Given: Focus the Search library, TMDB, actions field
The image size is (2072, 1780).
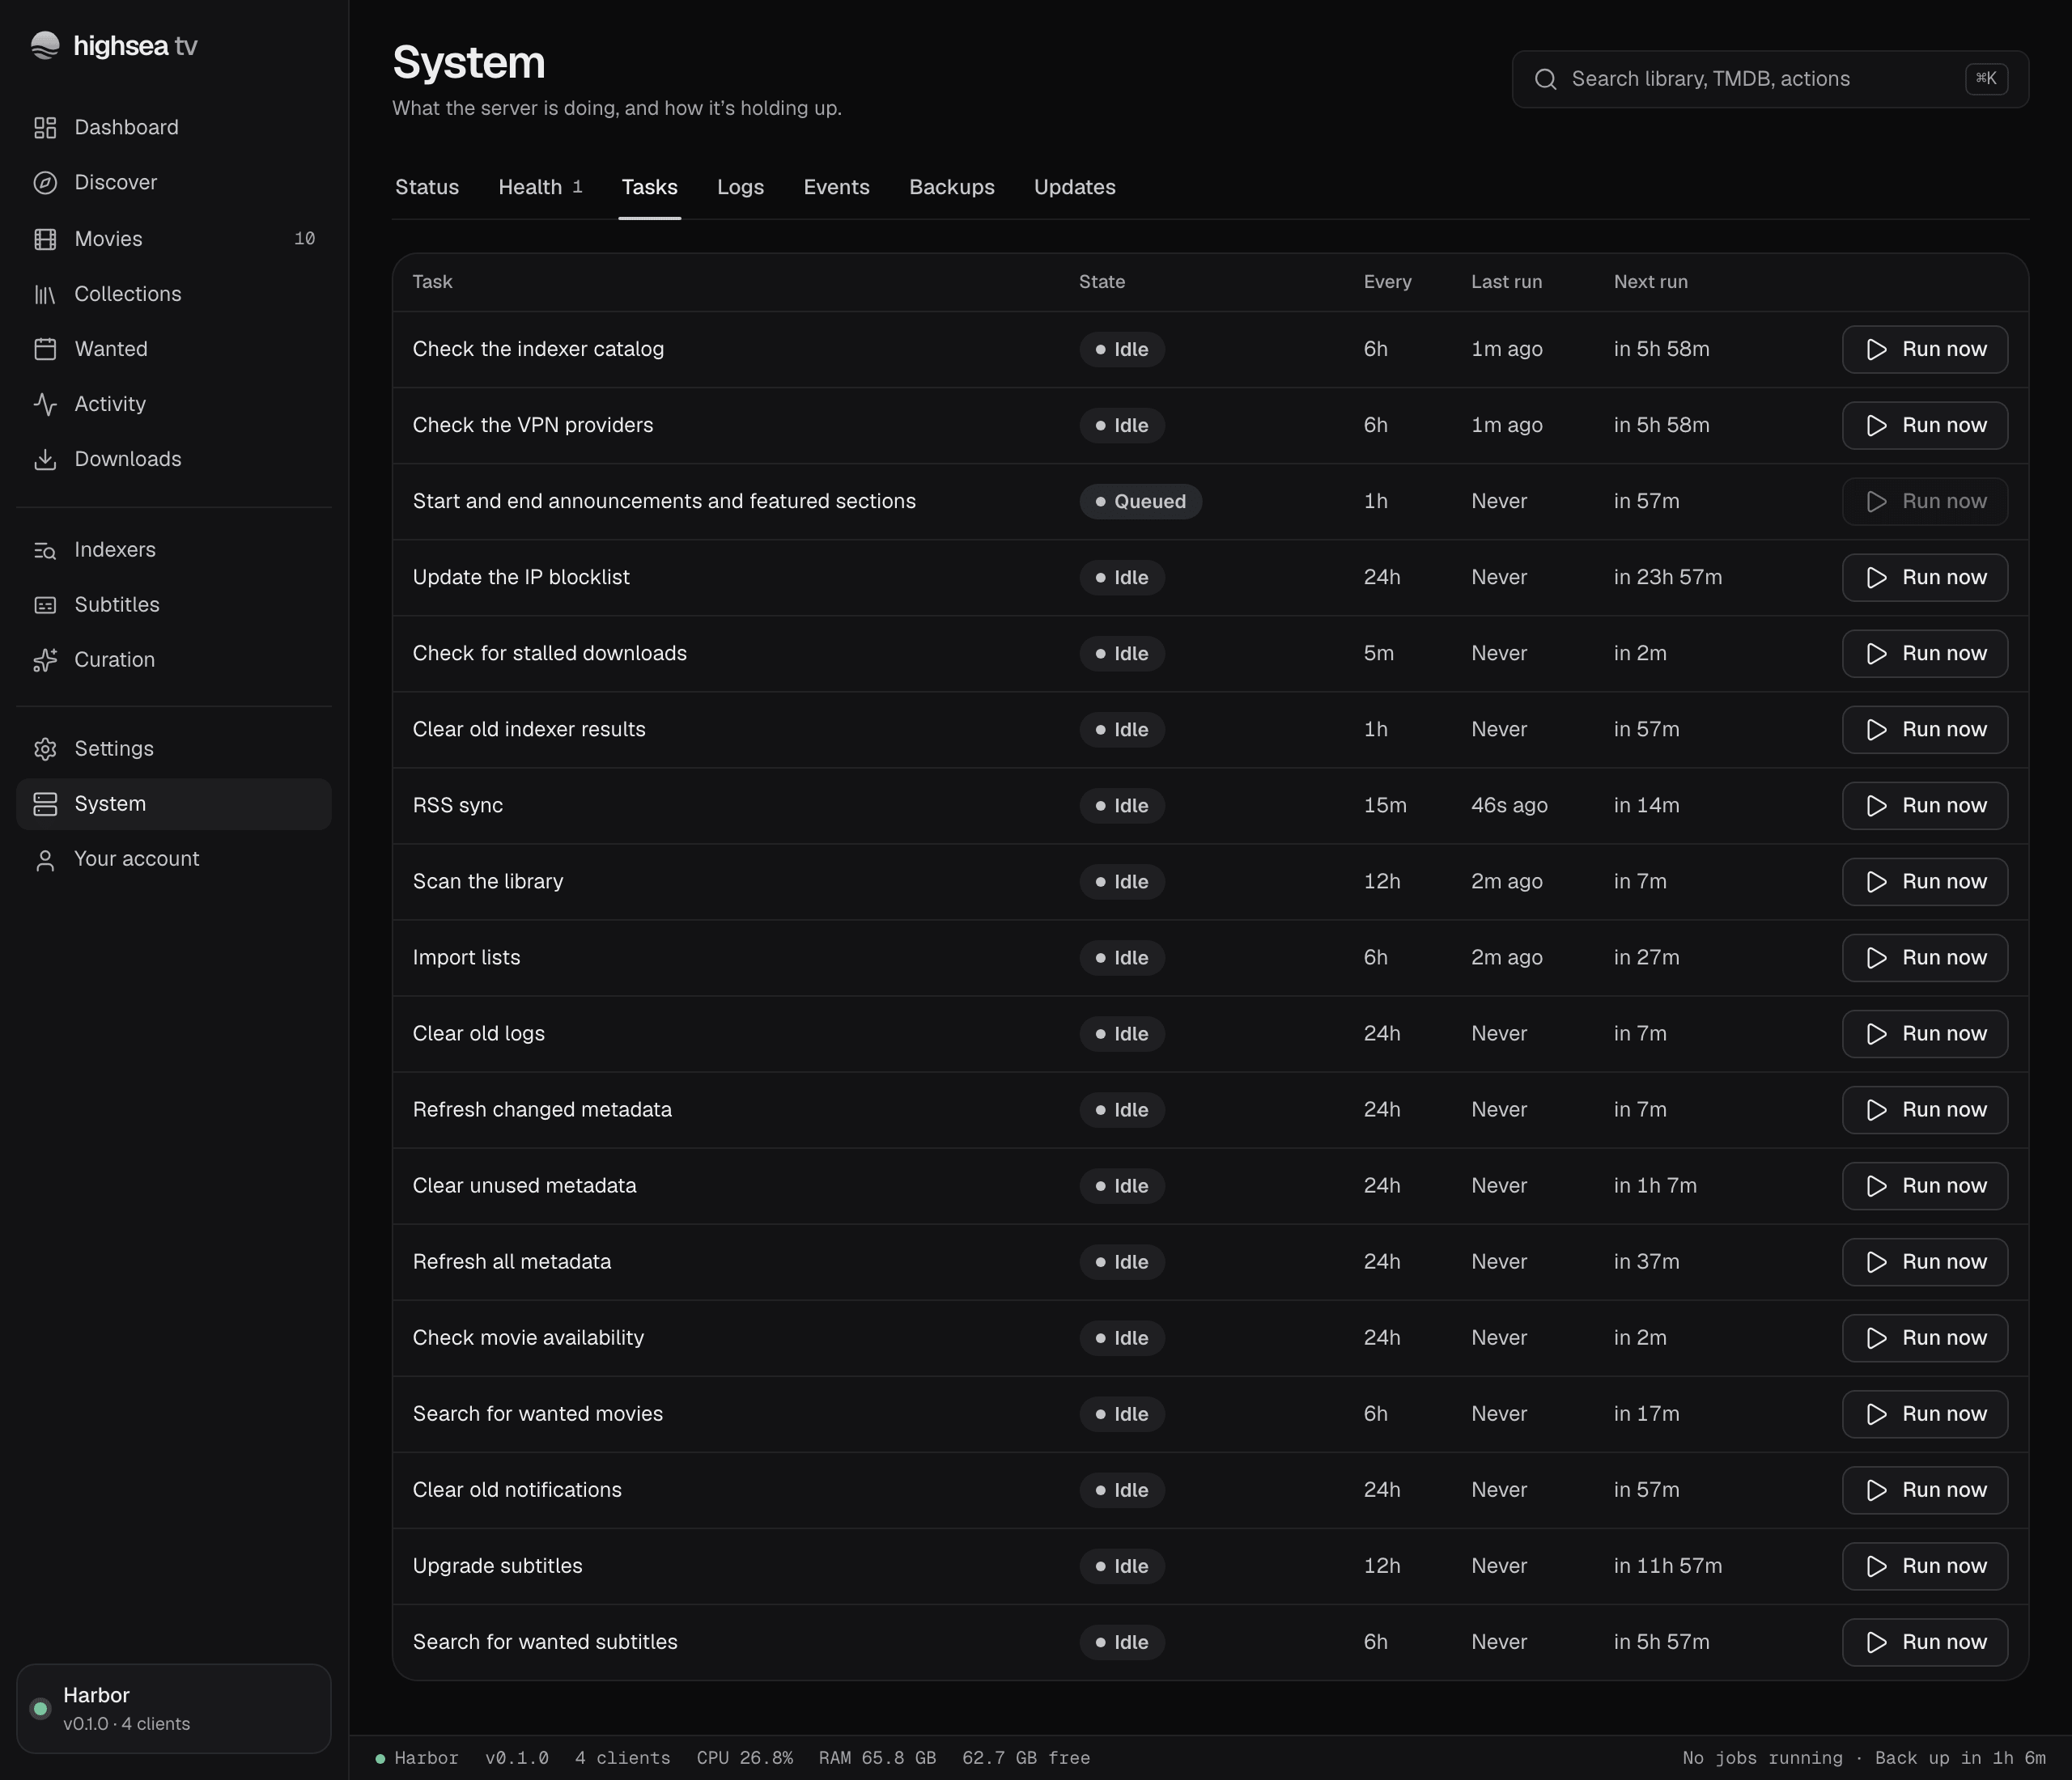Looking at the screenshot, I should (1769, 79).
